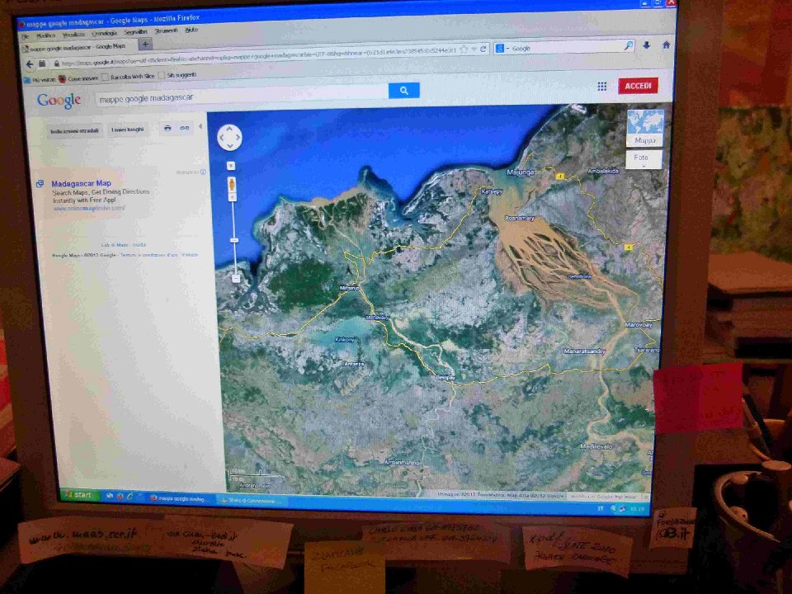
Task: Open the Stato di Connessione taskbar item
Action: tap(251, 501)
